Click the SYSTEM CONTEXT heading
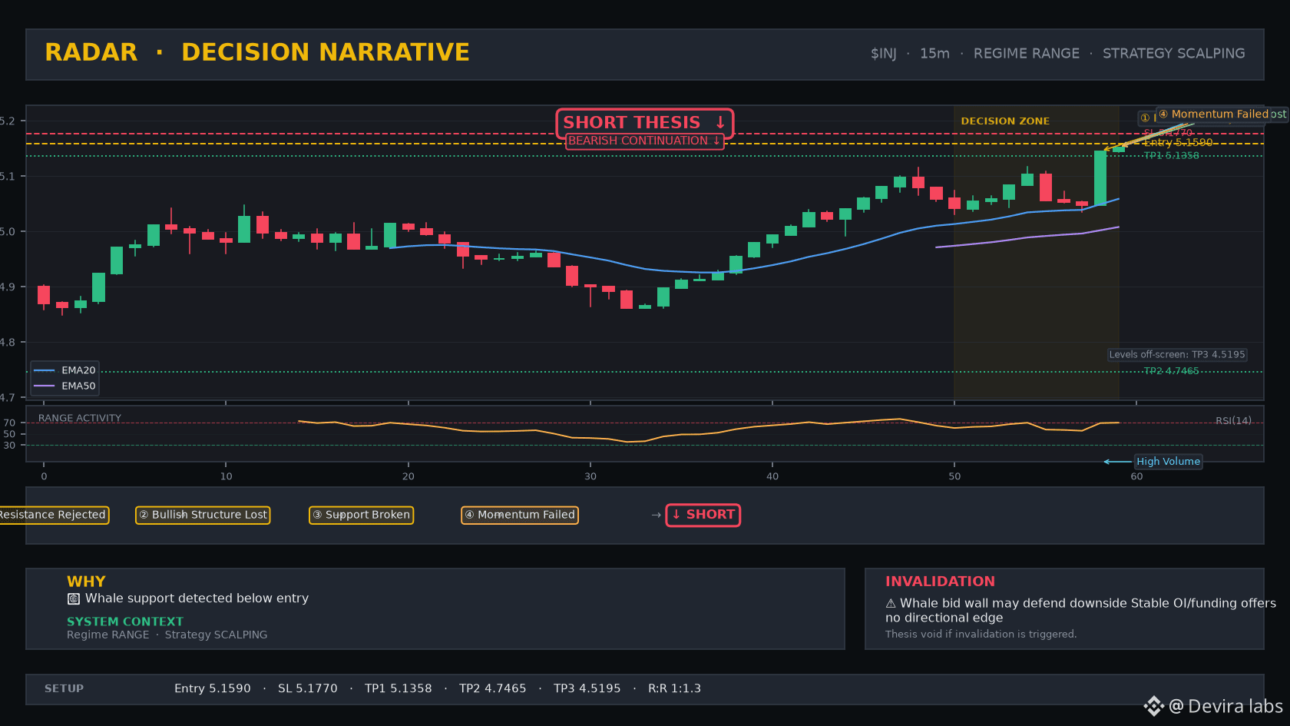 click(125, 622)
